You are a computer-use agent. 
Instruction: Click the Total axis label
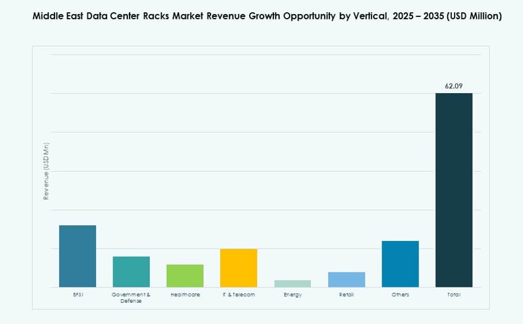454,294
